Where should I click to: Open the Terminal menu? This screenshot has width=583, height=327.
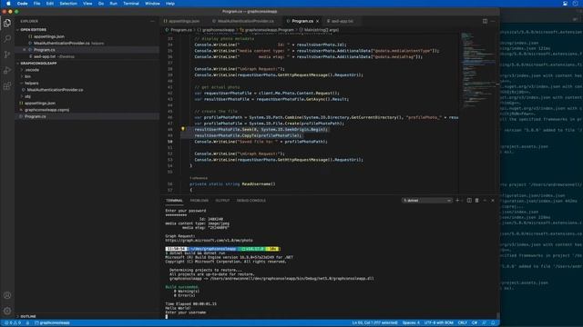131,4
